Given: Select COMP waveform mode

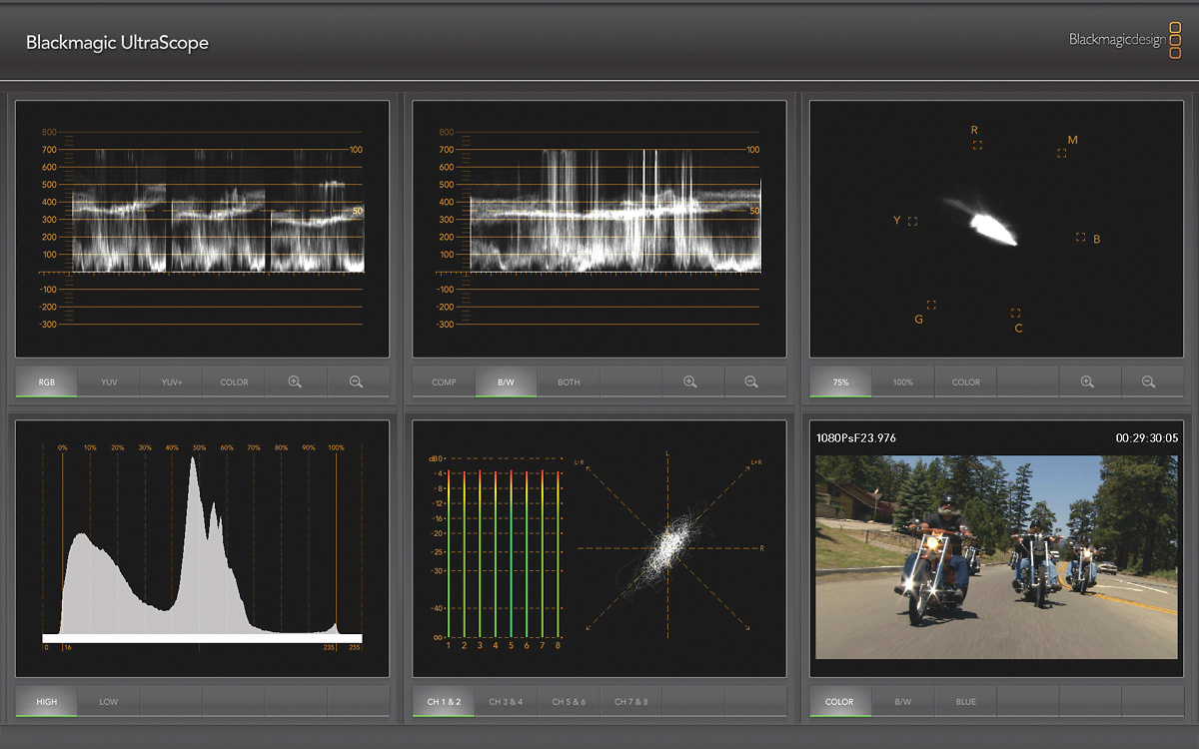Looking at the screenshot, I should [x=444, y=381].
